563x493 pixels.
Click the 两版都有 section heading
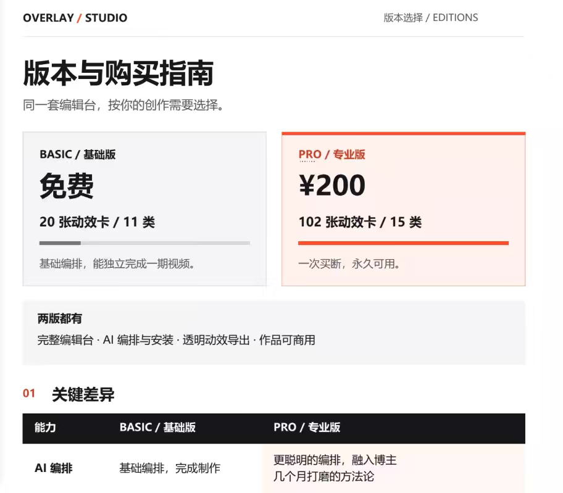tap(60, 318)
